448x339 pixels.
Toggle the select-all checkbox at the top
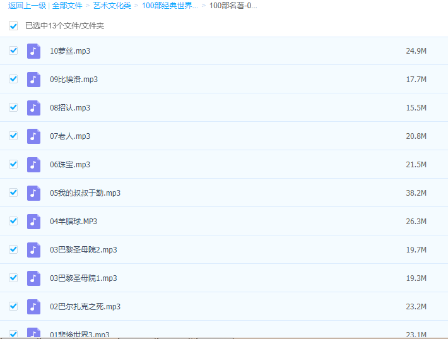coord(13,26)
